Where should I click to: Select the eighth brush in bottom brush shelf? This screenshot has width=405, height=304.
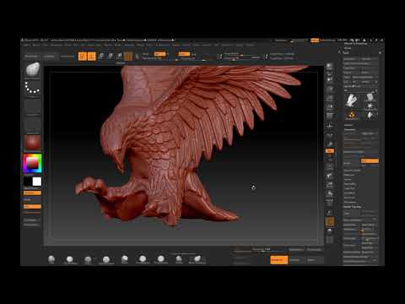pyautogui.click(x=179, y=258)
